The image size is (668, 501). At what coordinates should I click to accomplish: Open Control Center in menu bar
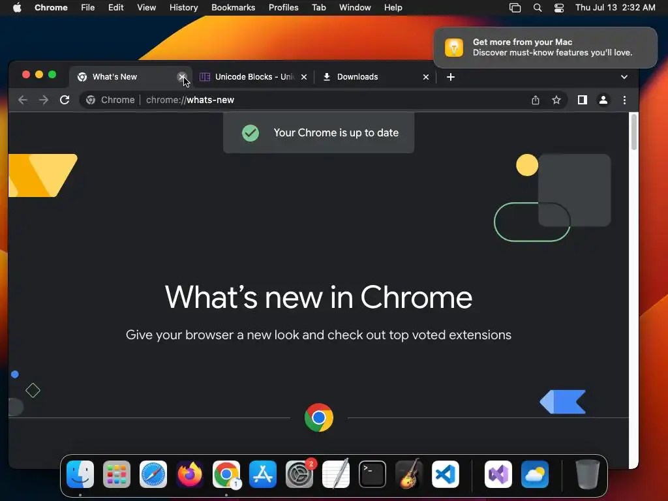[559, 8]
